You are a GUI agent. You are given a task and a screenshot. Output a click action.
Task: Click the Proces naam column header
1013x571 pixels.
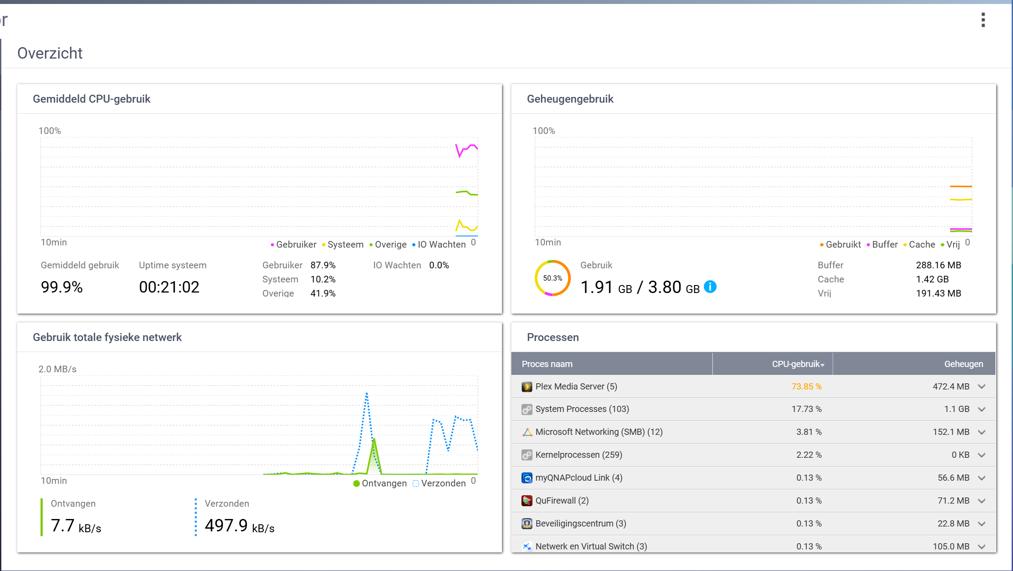pos(547,364)
